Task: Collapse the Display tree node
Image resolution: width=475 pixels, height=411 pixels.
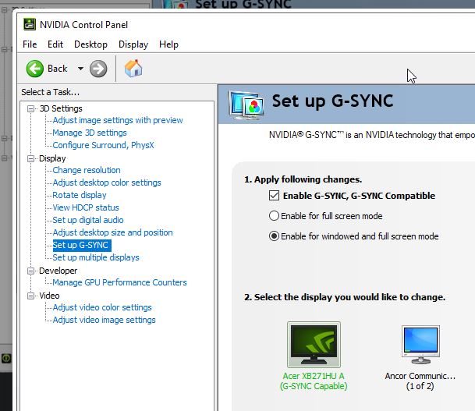Action: (x=30, y=158)
